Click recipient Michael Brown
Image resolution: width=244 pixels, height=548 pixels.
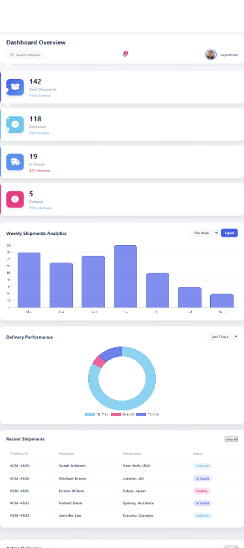72,478
